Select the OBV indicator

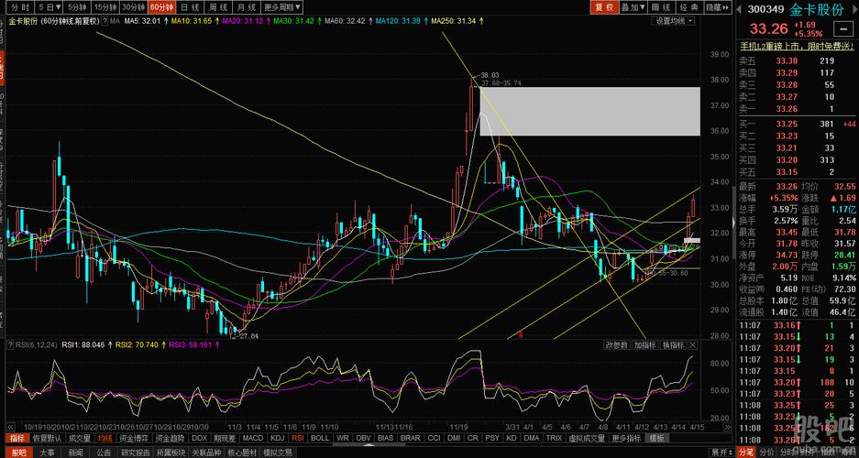point(363,438)
